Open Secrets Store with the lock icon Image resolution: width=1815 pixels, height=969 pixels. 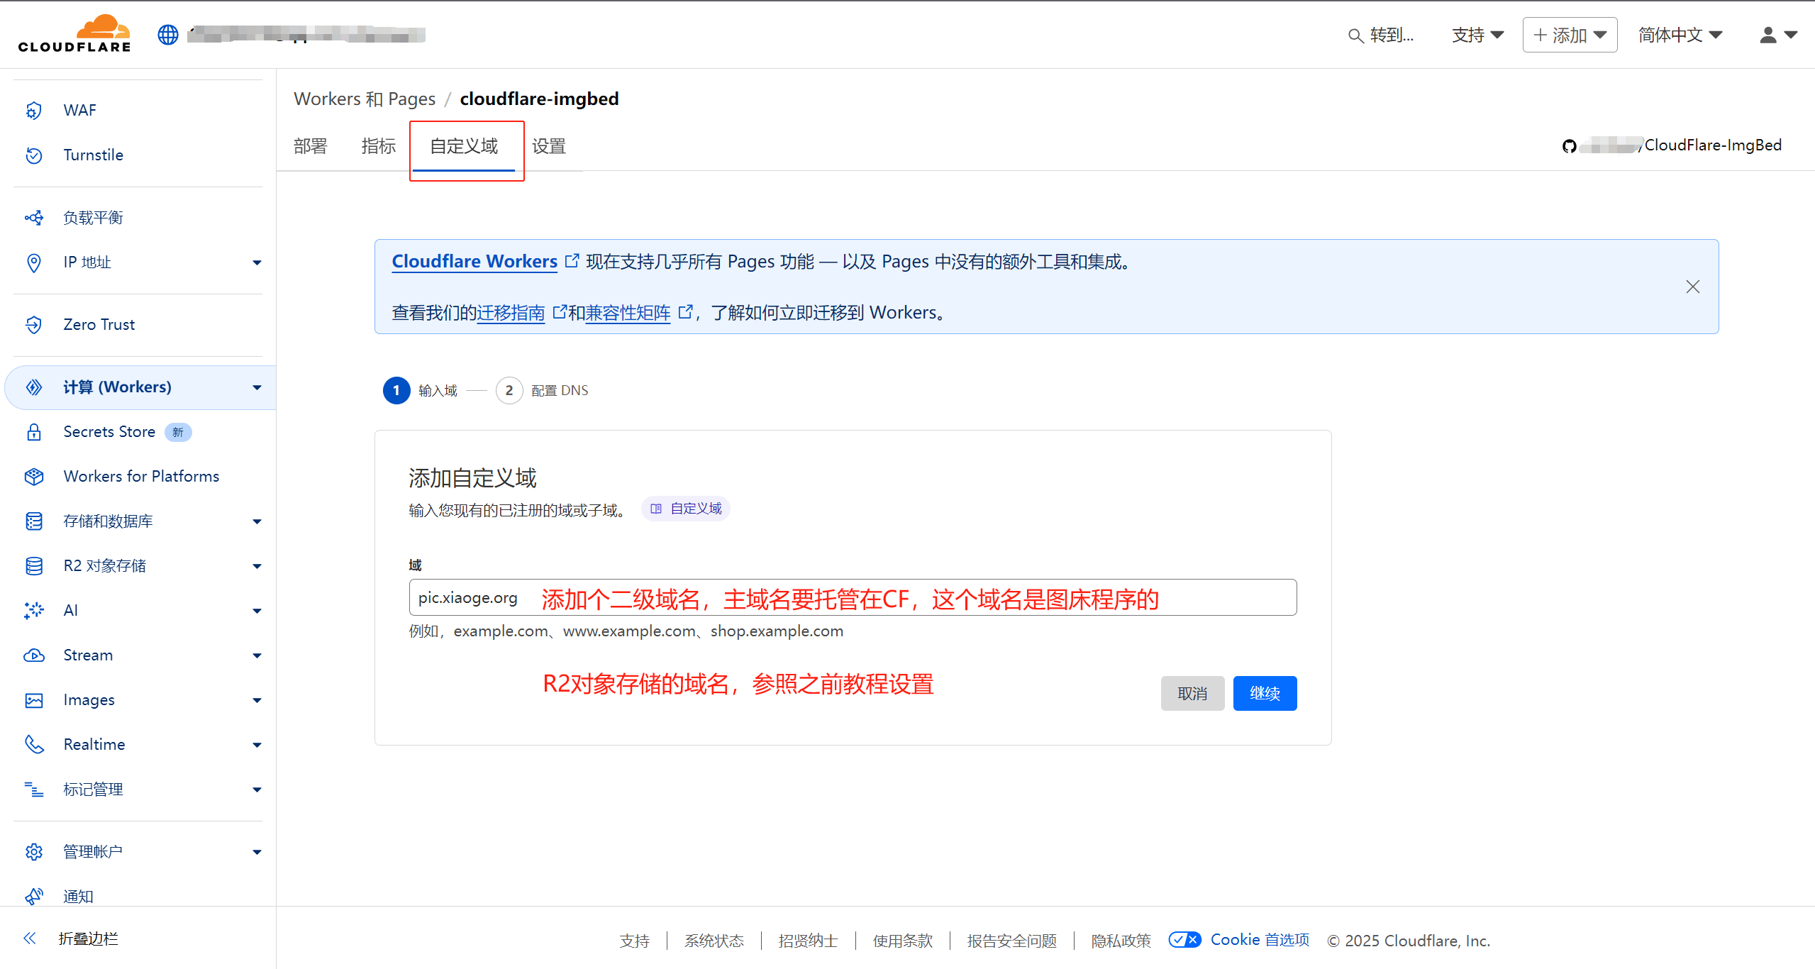click(x=34, y=432)
